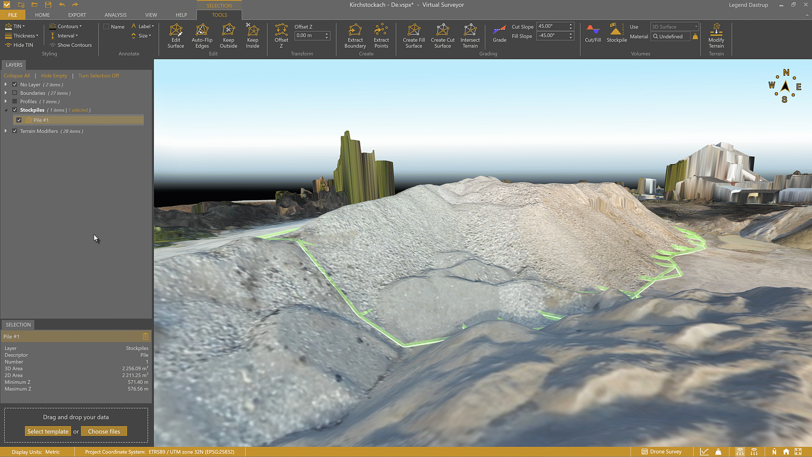Select the Intersect Terrain tool
This screenshot has height=457, width=812.
[470, 36]
